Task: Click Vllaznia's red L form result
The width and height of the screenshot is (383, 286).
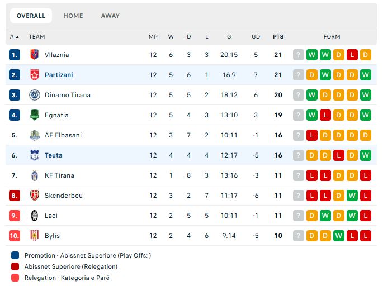Action: click(x=352, y=55)
